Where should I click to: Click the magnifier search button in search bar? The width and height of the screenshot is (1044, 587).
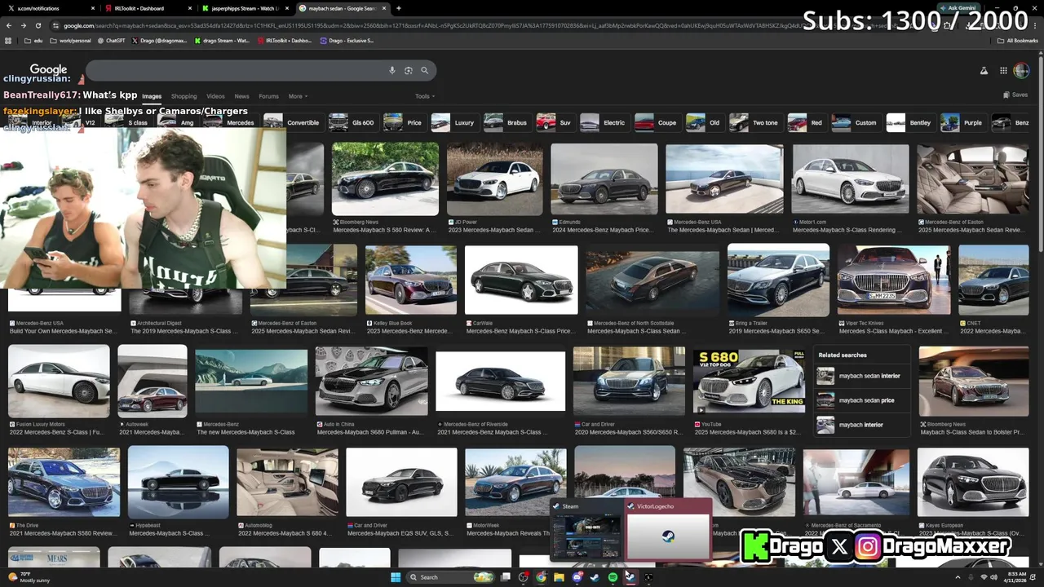coord(424,71)
